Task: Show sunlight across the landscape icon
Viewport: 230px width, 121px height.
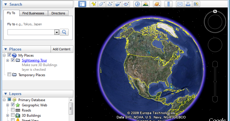Action: click(x=145, y=4)
